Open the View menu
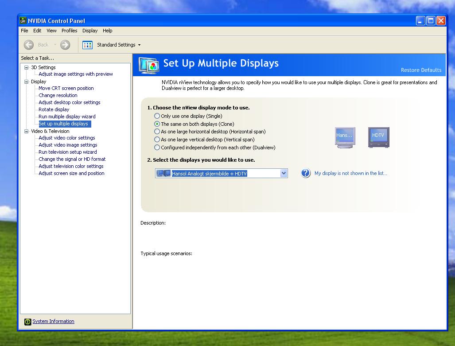This screenshot has width=455, height=346. point(51,31)
